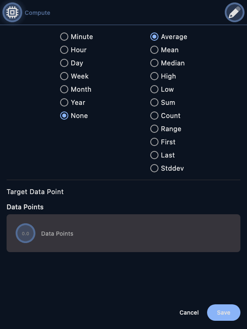Select the Year interval option
Viewport: 247px width, 329px height.
tap(64, 102)
